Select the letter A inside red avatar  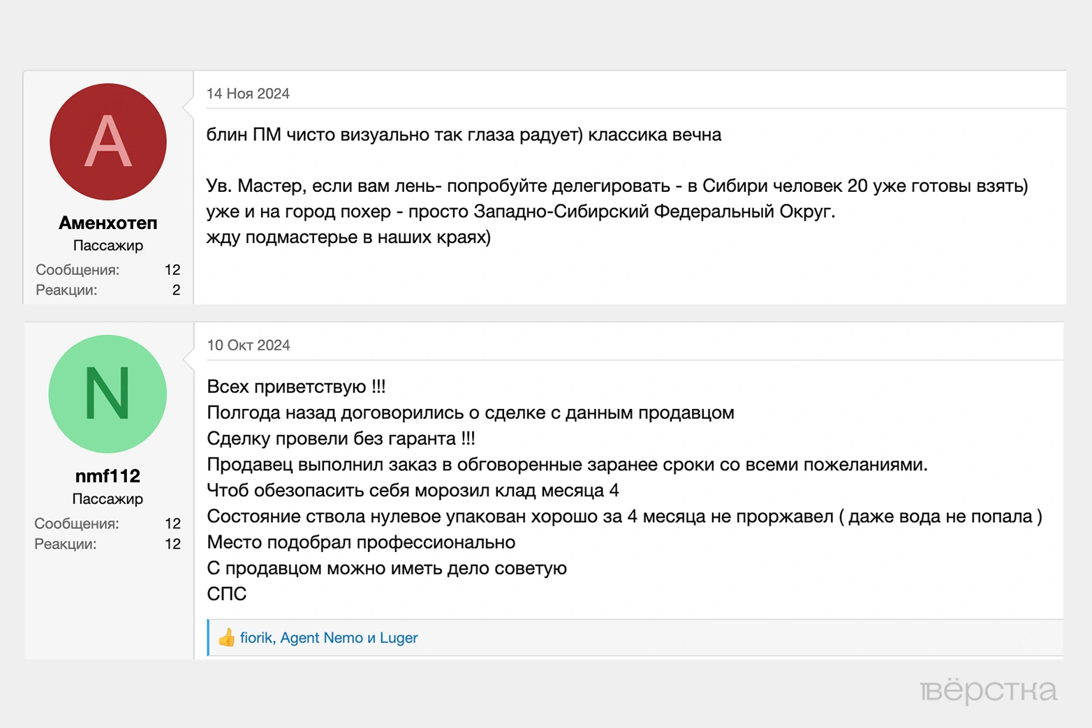pyautogui.click(x=106, y=142)
